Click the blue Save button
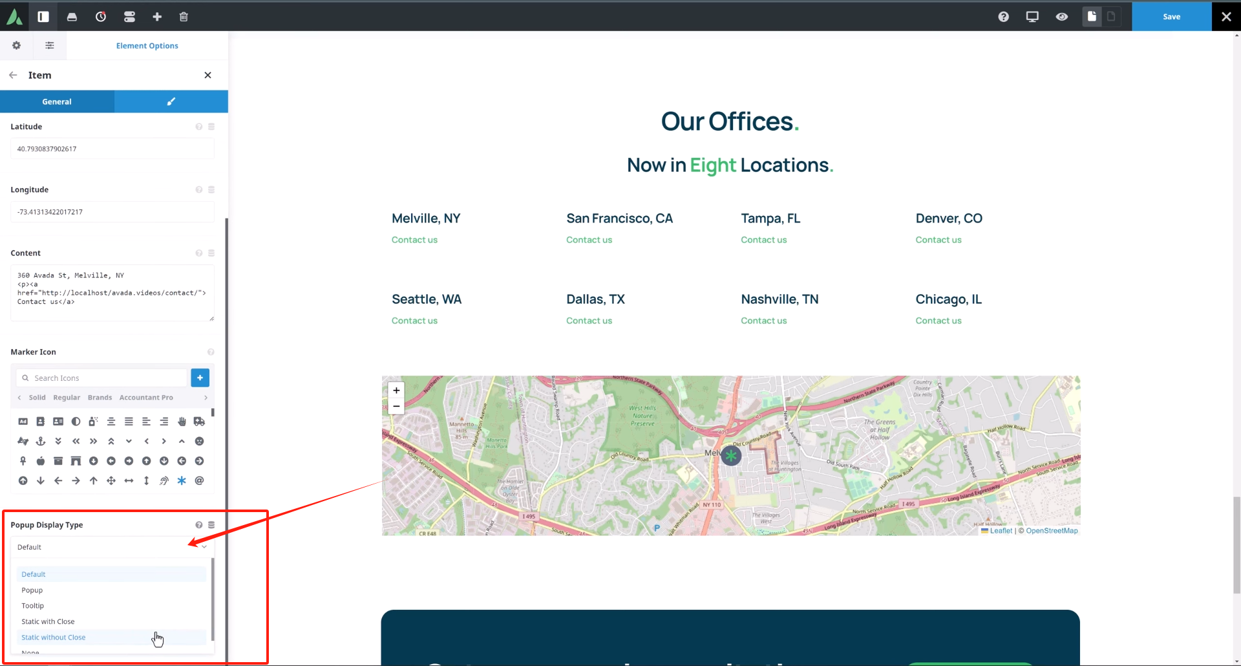This screenshot has height=666, width=1241. point(1171,17)
